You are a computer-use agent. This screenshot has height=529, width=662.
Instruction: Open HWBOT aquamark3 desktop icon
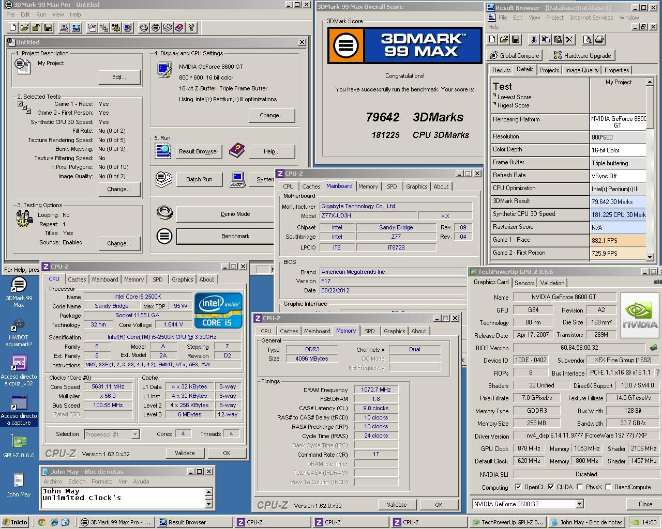coord(19,331)
